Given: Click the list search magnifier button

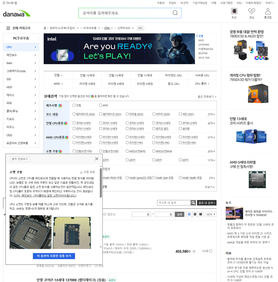Looking at the screenshot, I should tap(193, 203).
